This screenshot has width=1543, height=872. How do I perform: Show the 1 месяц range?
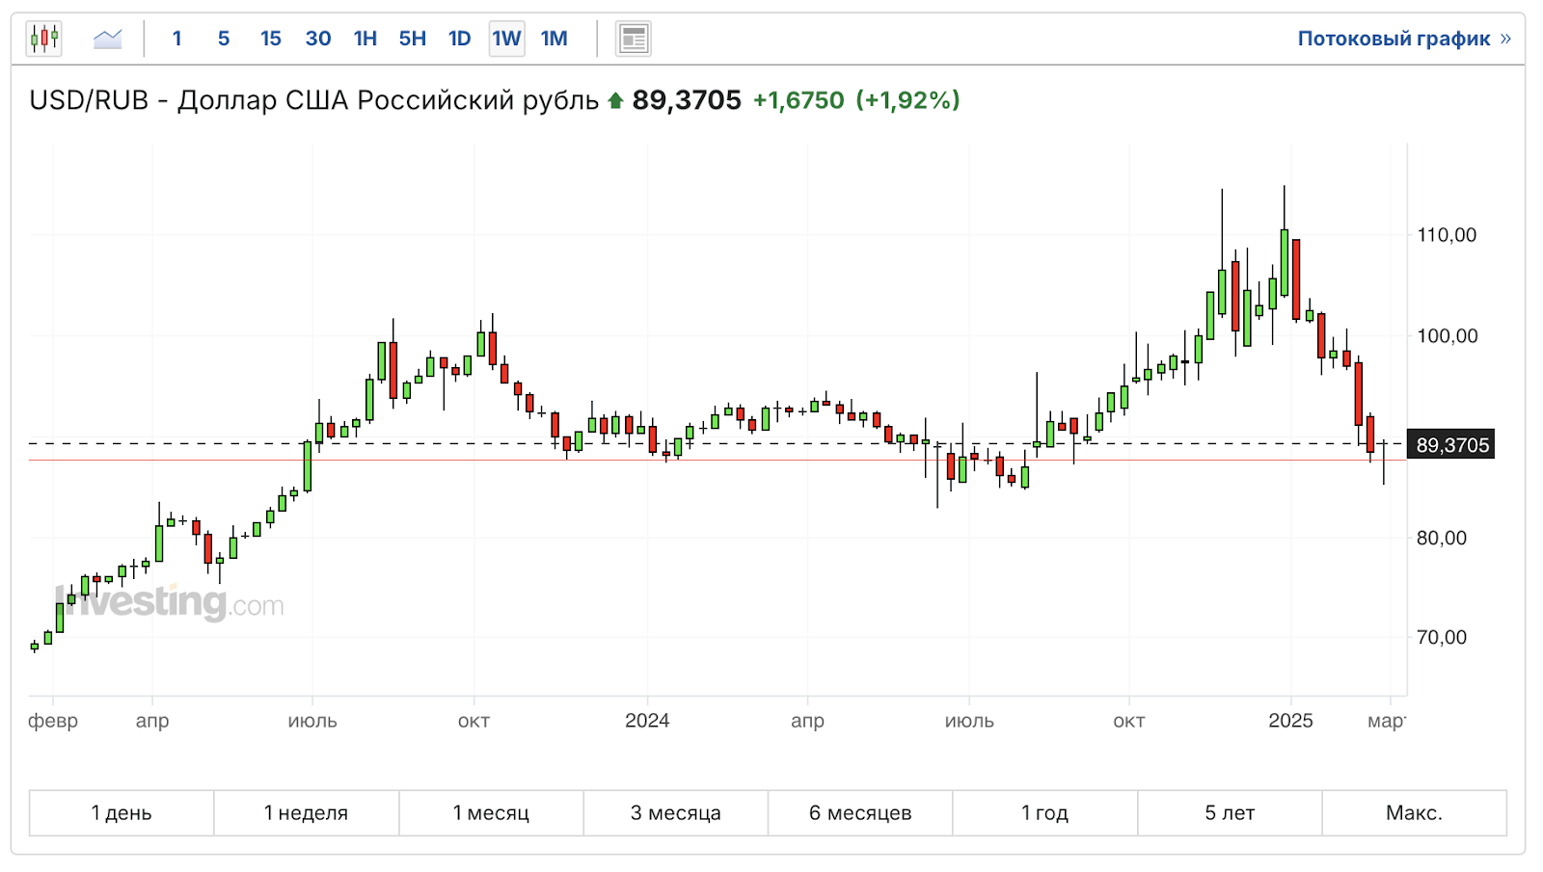491,813
